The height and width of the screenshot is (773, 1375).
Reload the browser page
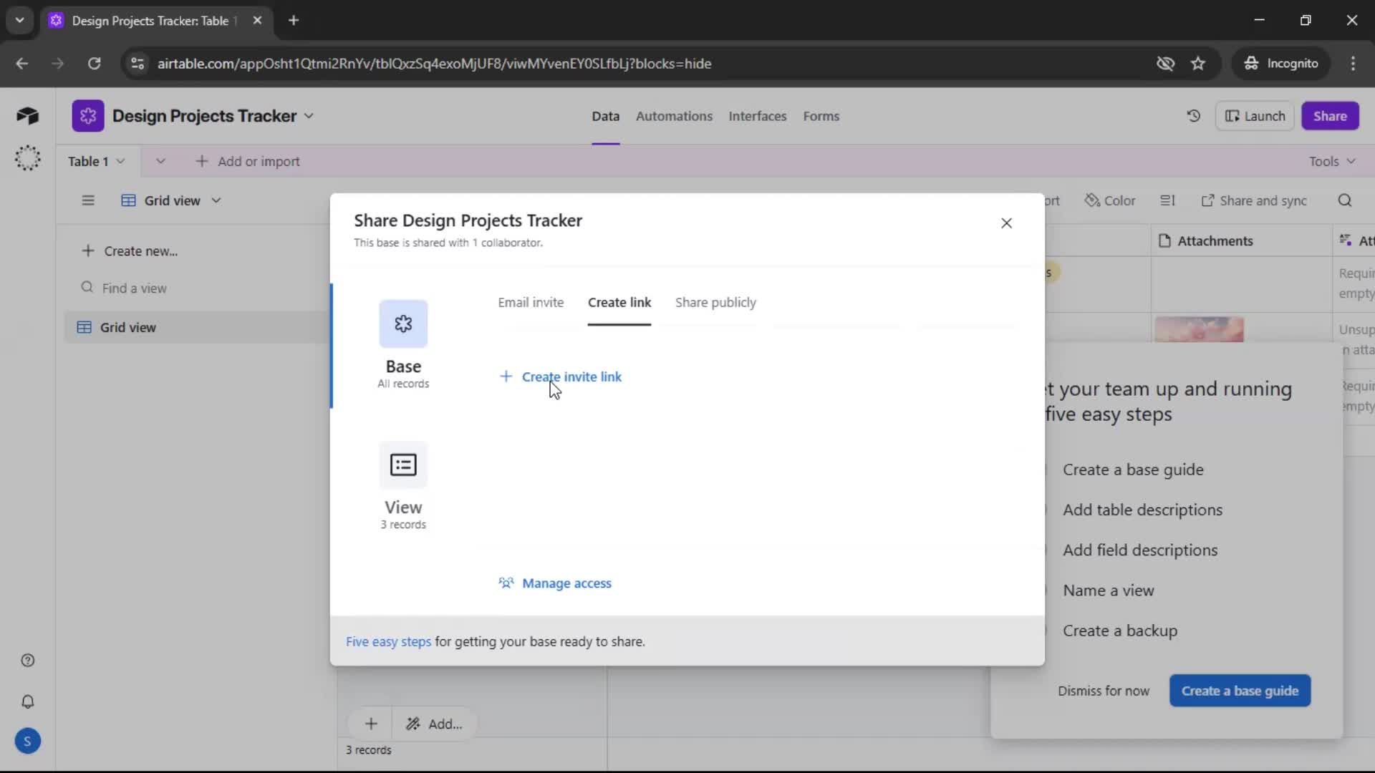[x=94, y=64]
